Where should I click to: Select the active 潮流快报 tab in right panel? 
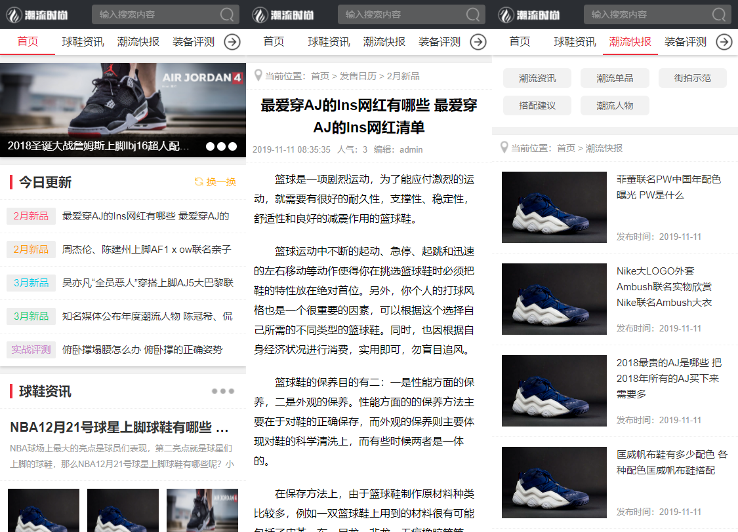pyautogui.click(x=630, y=42)
